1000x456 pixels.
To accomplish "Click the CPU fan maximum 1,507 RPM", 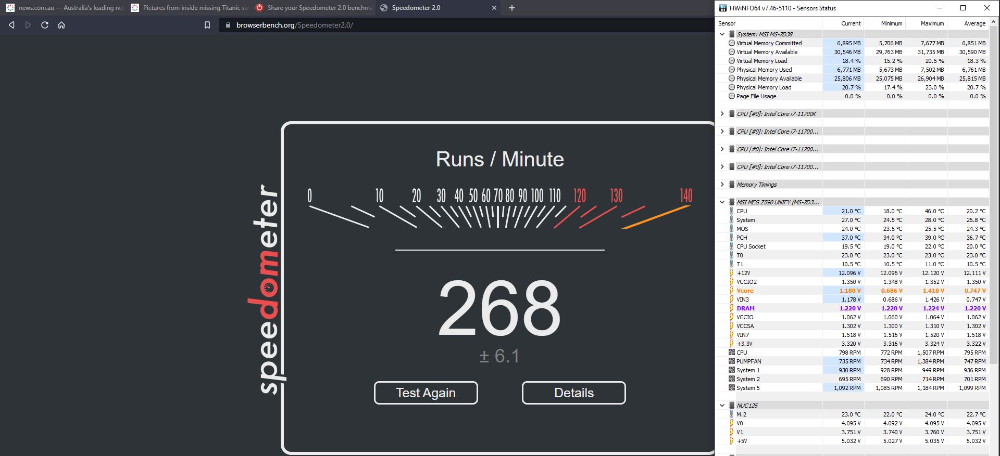I will click(931, 353).
